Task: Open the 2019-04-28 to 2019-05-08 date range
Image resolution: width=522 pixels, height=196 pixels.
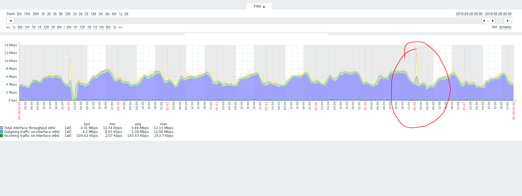Action: [483, 14]
